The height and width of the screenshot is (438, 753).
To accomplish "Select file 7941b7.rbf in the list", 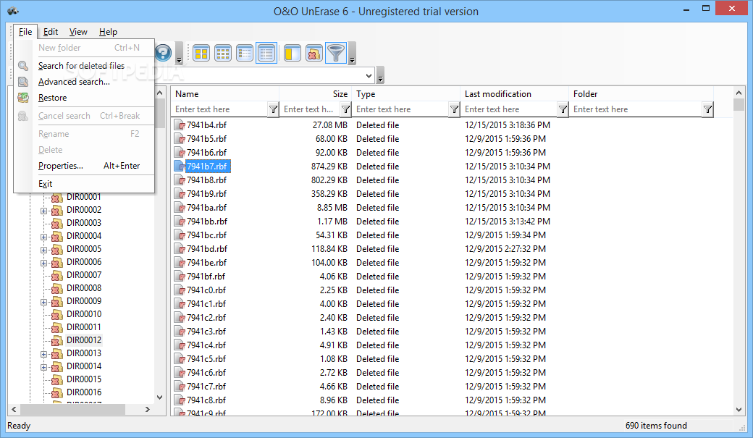I will point(206,167).
